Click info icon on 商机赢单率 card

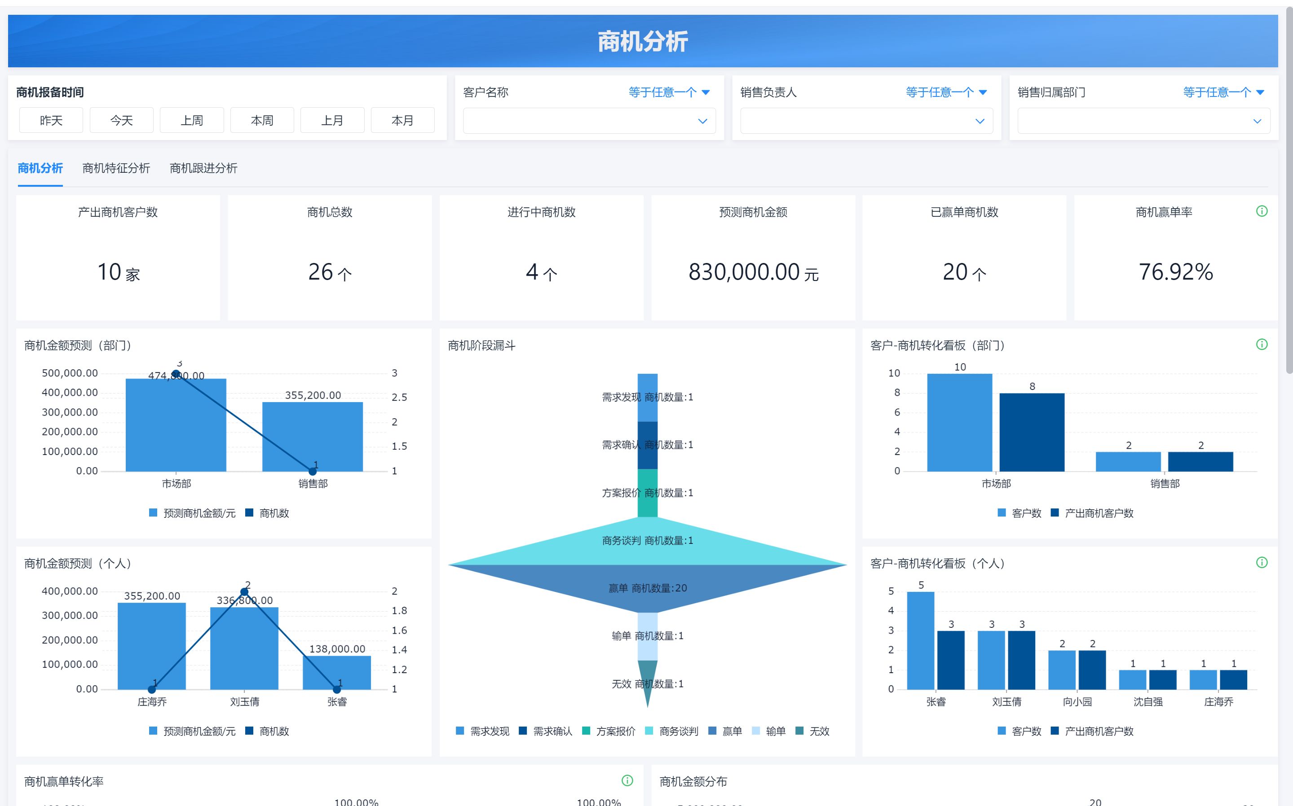[x=1261, y=211]
